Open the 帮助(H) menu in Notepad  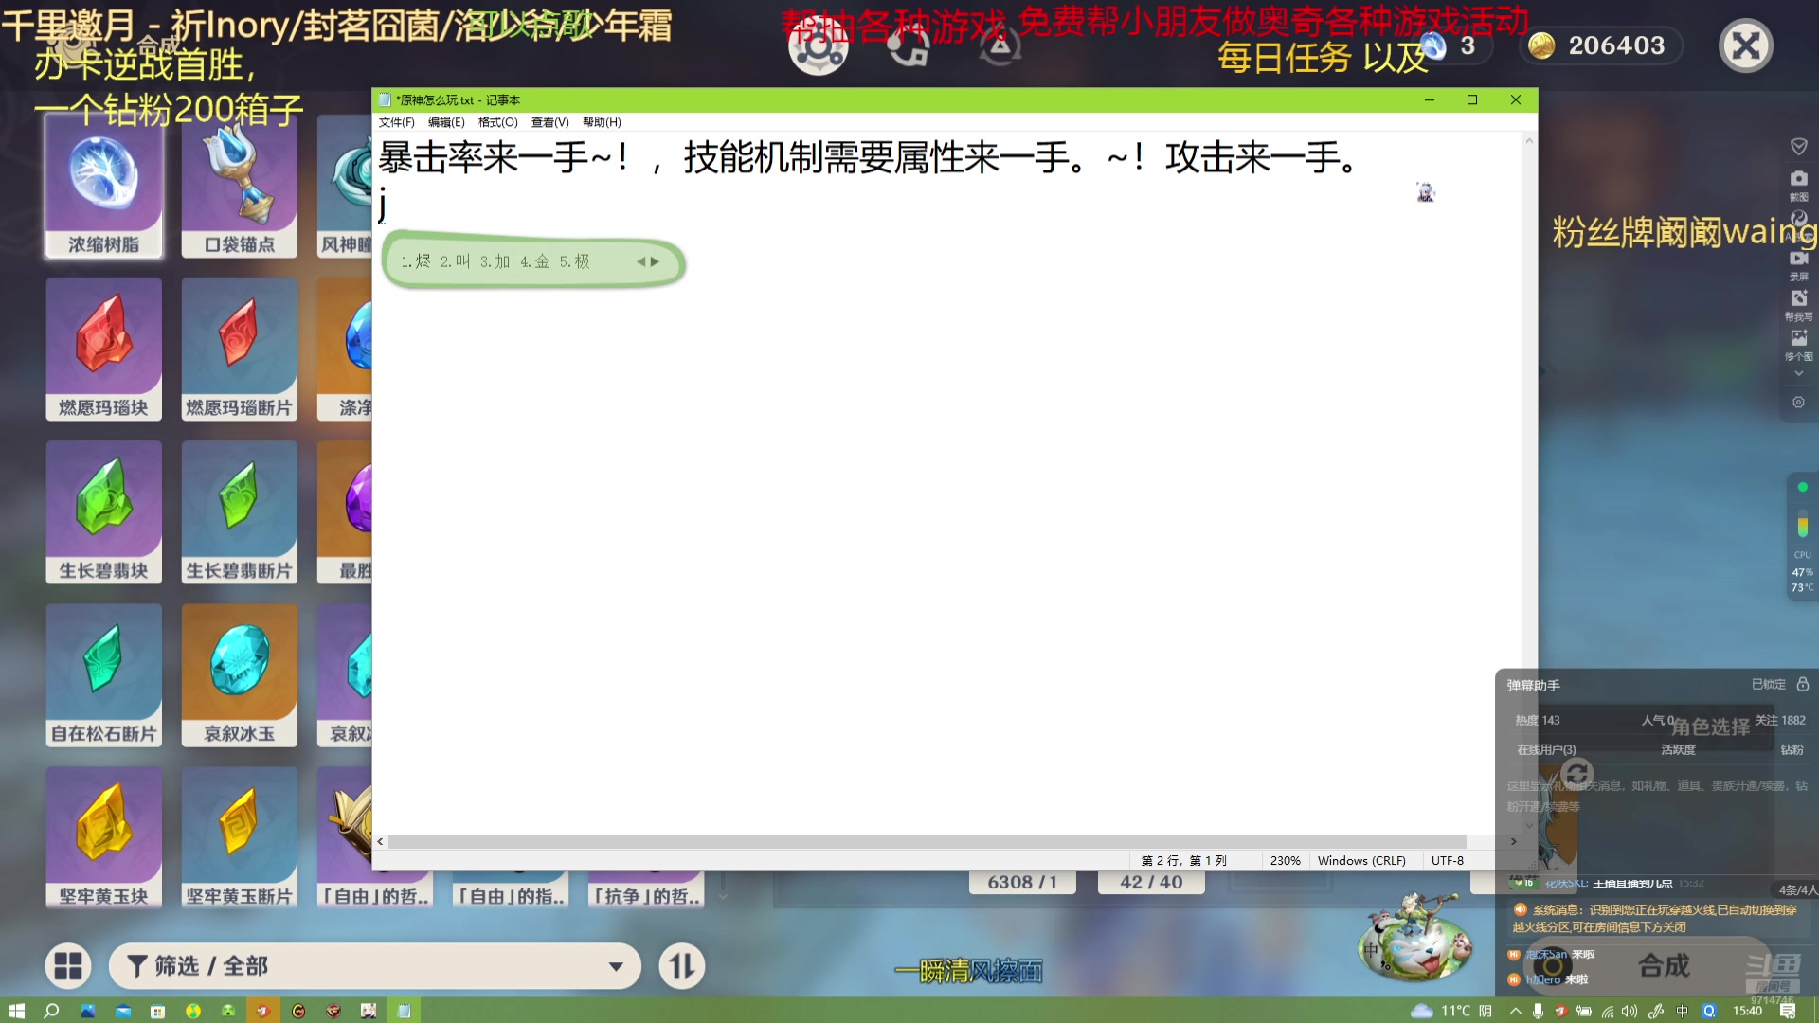(602, 122)
